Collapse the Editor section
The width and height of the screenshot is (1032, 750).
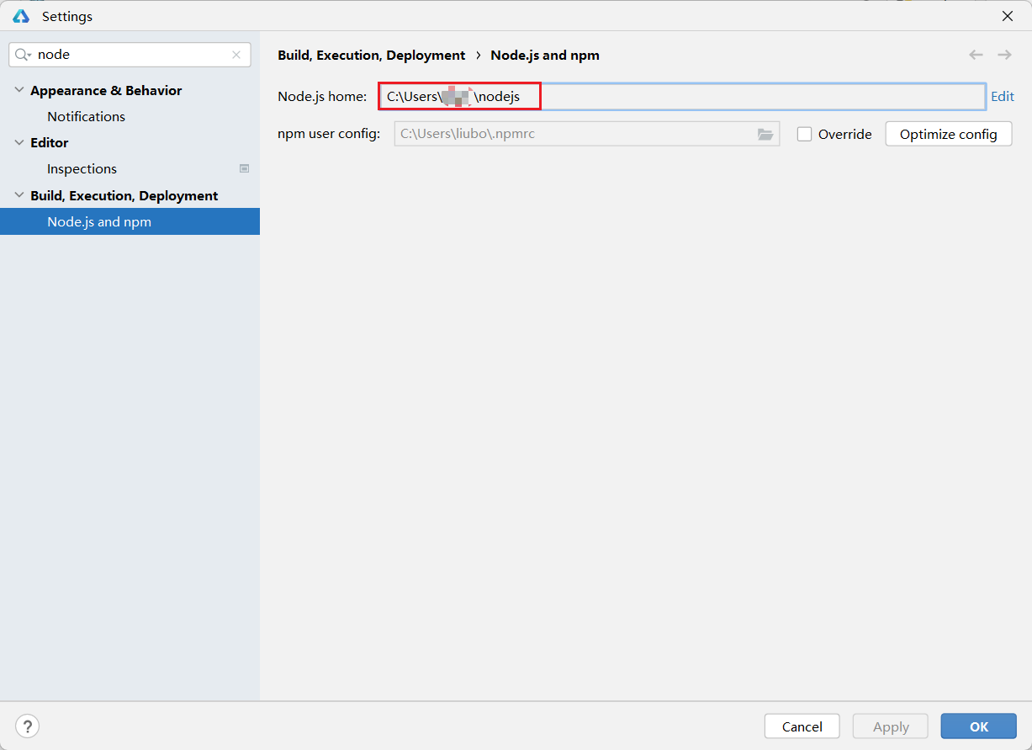[19, 142]
